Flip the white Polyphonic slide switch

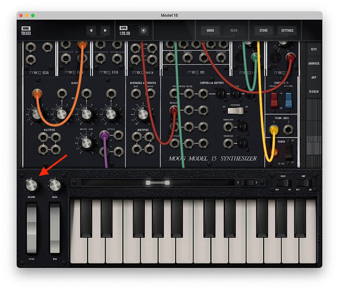click(x=235, y=111)
